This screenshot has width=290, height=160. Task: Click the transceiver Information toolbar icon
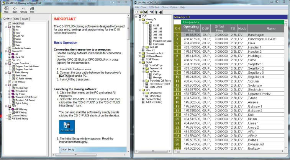(161, 12)
